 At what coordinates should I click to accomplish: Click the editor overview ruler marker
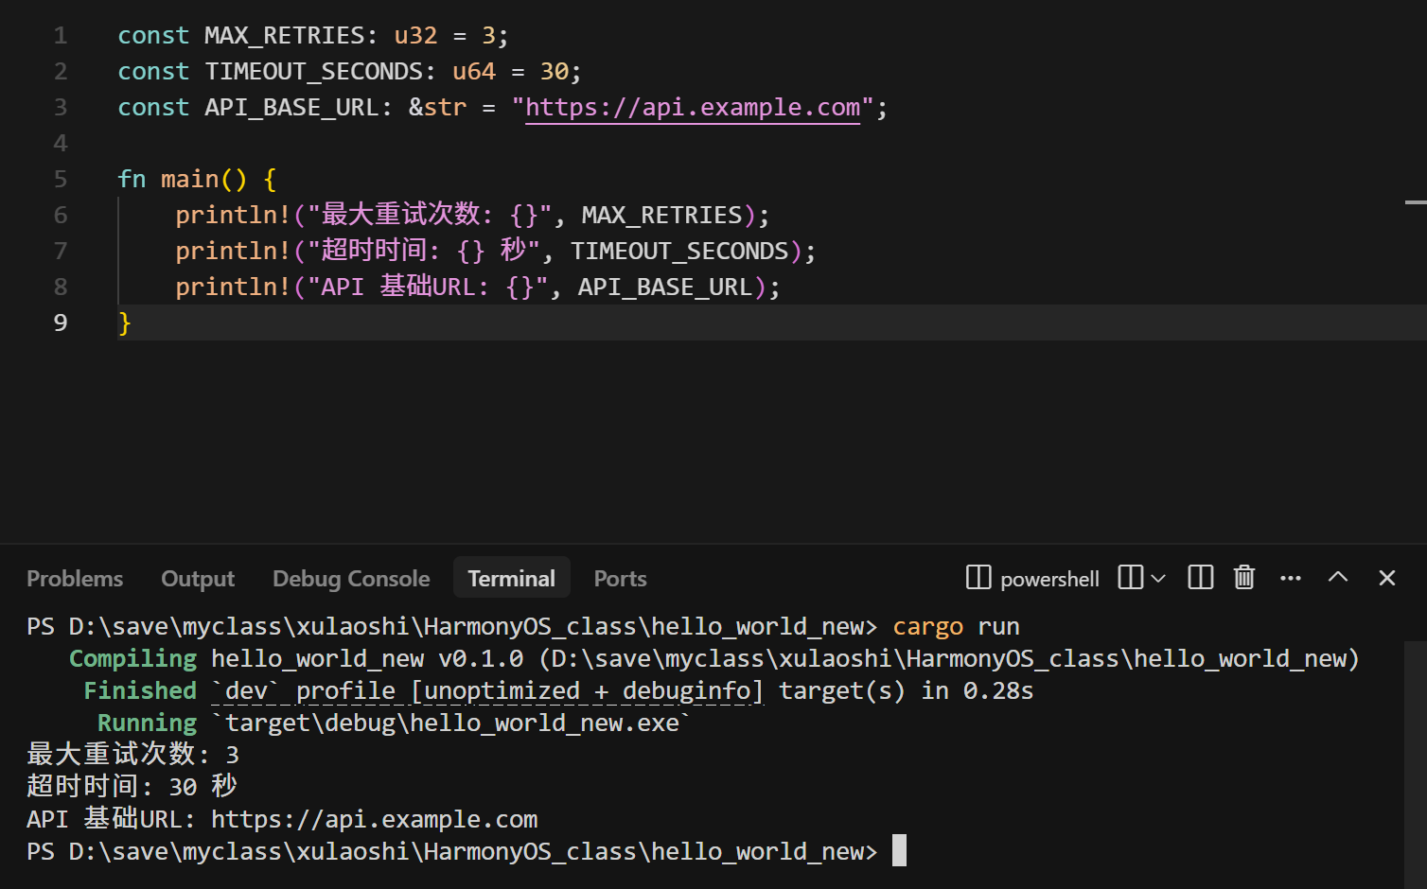(x=1416, y=202)
